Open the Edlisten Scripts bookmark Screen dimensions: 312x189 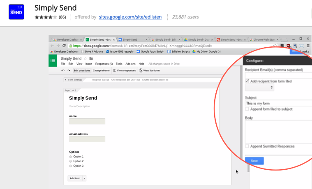tap(178, 51)
